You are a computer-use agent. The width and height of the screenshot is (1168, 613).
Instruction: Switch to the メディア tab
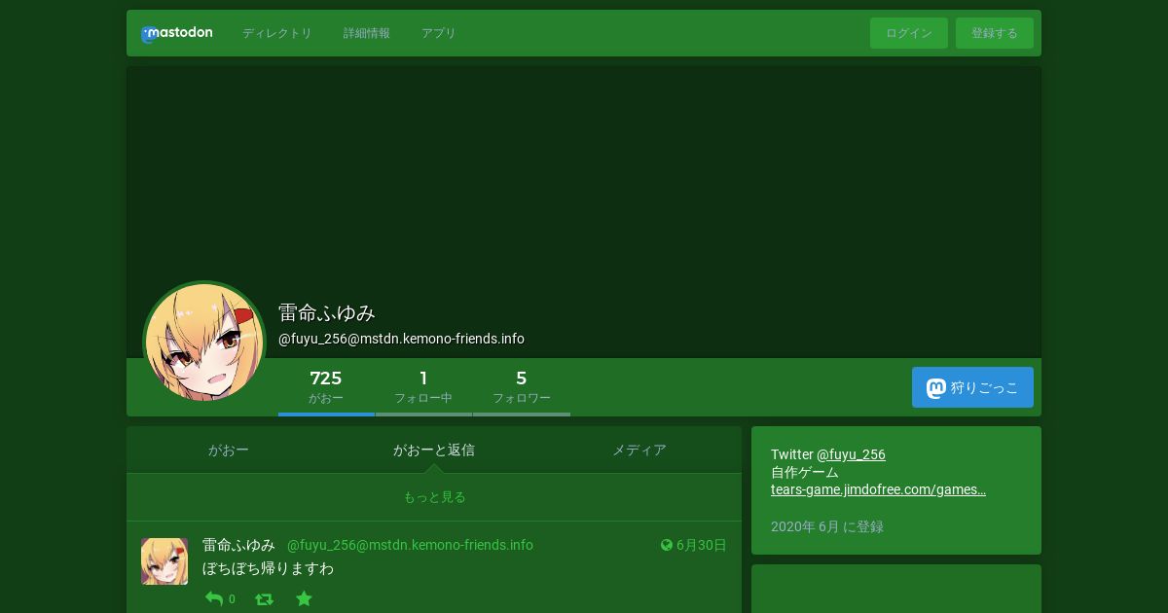pyautogui.click(x=639, y=451)
